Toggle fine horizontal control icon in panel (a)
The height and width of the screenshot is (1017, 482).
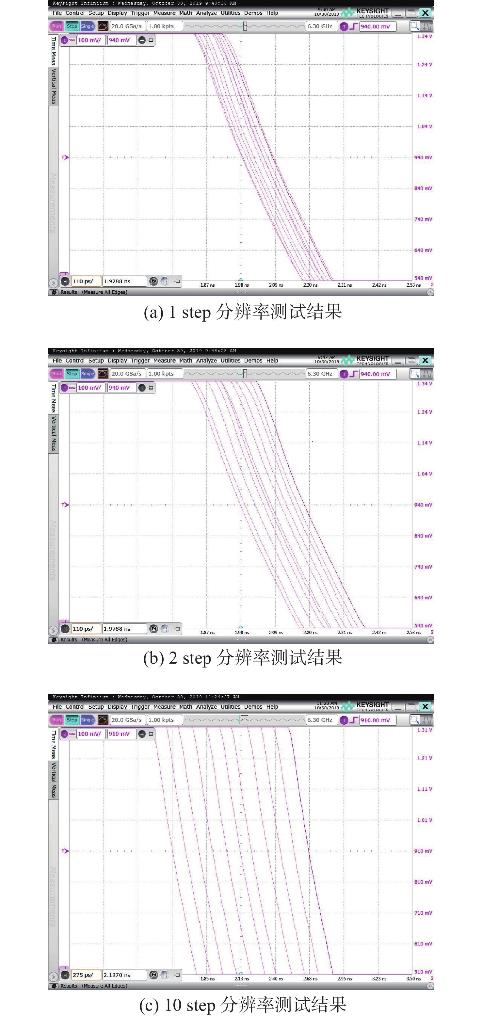tap(165, 282)
